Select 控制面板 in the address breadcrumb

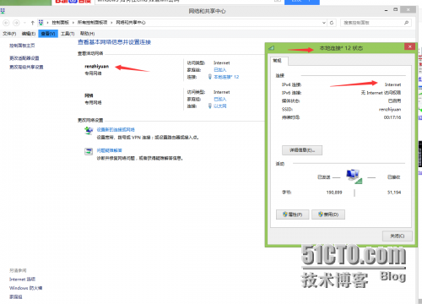[x=60, y=23]
